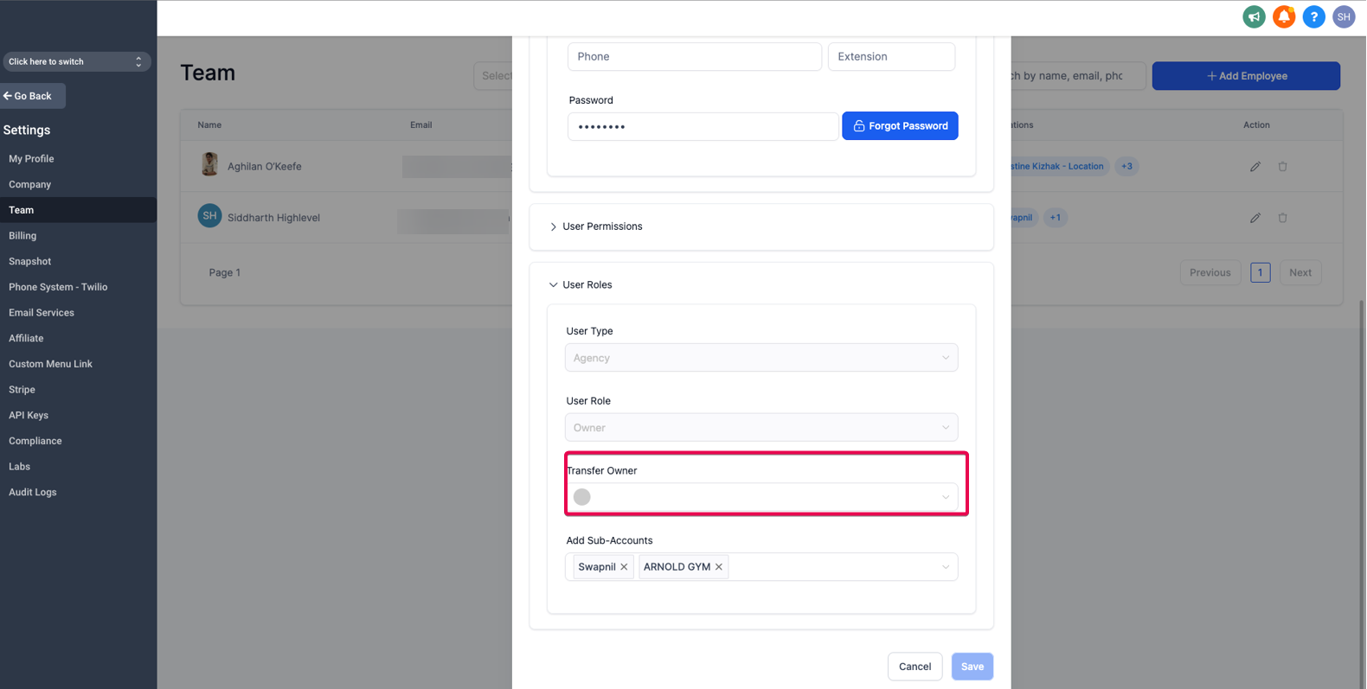
Task: Remove ARNOLD GYM sub-account tag
Action: [x=719, y=567]
